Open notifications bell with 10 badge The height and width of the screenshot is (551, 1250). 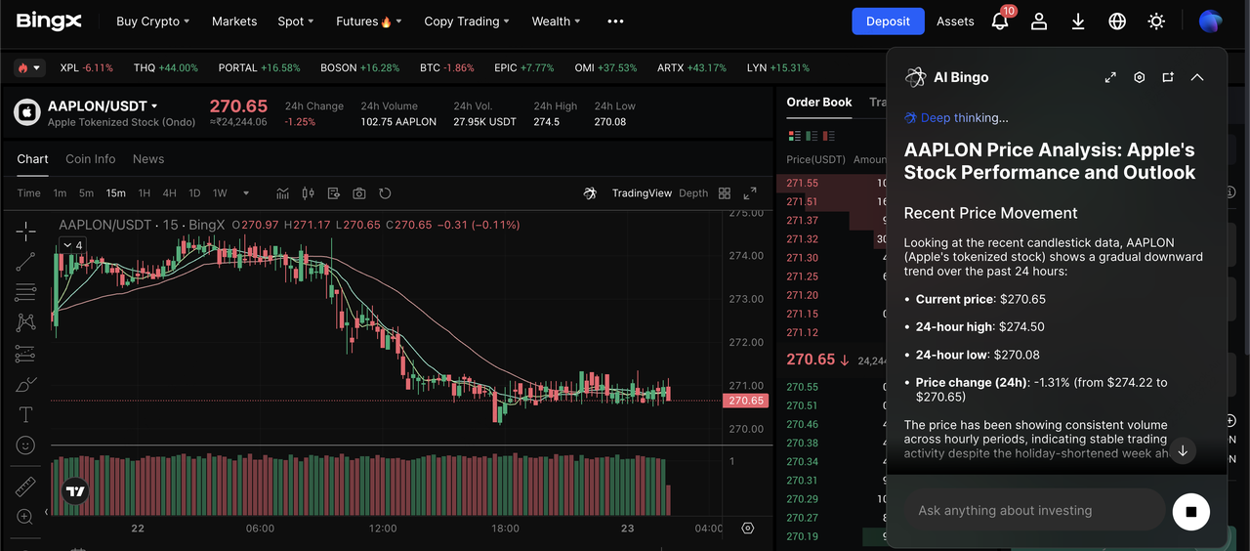(x=1000, y=21)
